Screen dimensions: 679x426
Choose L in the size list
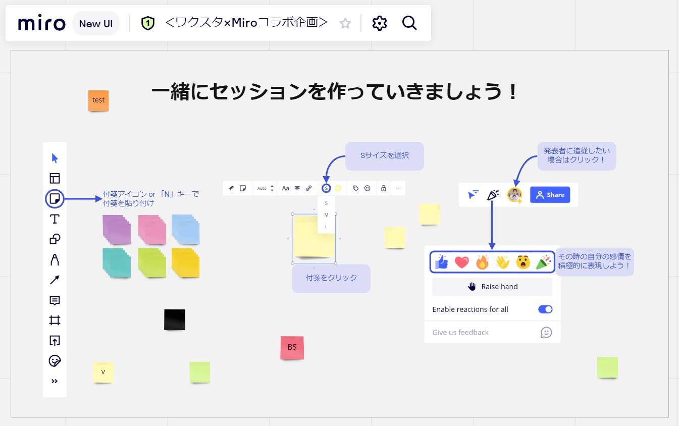pos(326,226)
